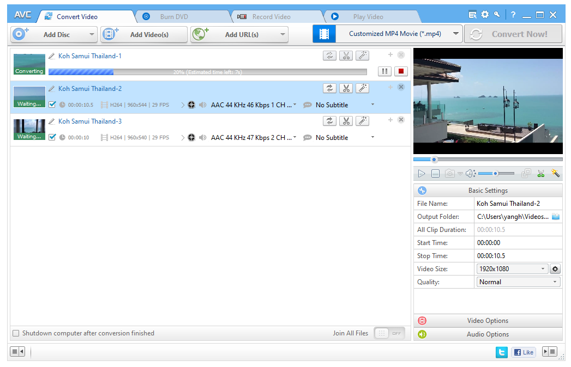Click the loop icon for Koh Samui Thailand-3
Image resolution: width=571 pixels, height=367 pixels.
[x=329, y=121]
